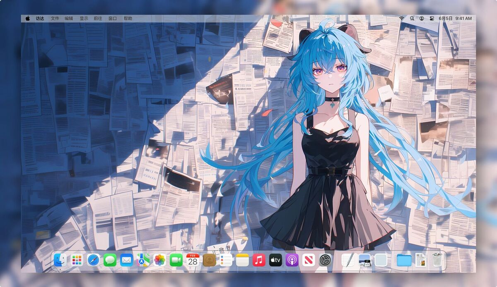Open Control Center in the menu bar

click(432, 19)
